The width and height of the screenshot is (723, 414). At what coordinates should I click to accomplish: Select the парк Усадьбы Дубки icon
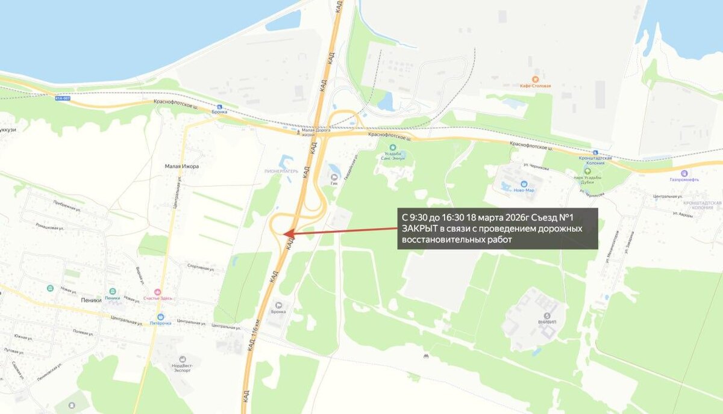click(587, 171)
